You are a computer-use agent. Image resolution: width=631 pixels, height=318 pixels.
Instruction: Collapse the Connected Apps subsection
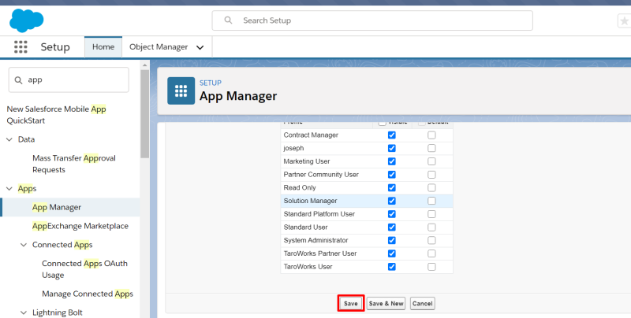(24, 245)
